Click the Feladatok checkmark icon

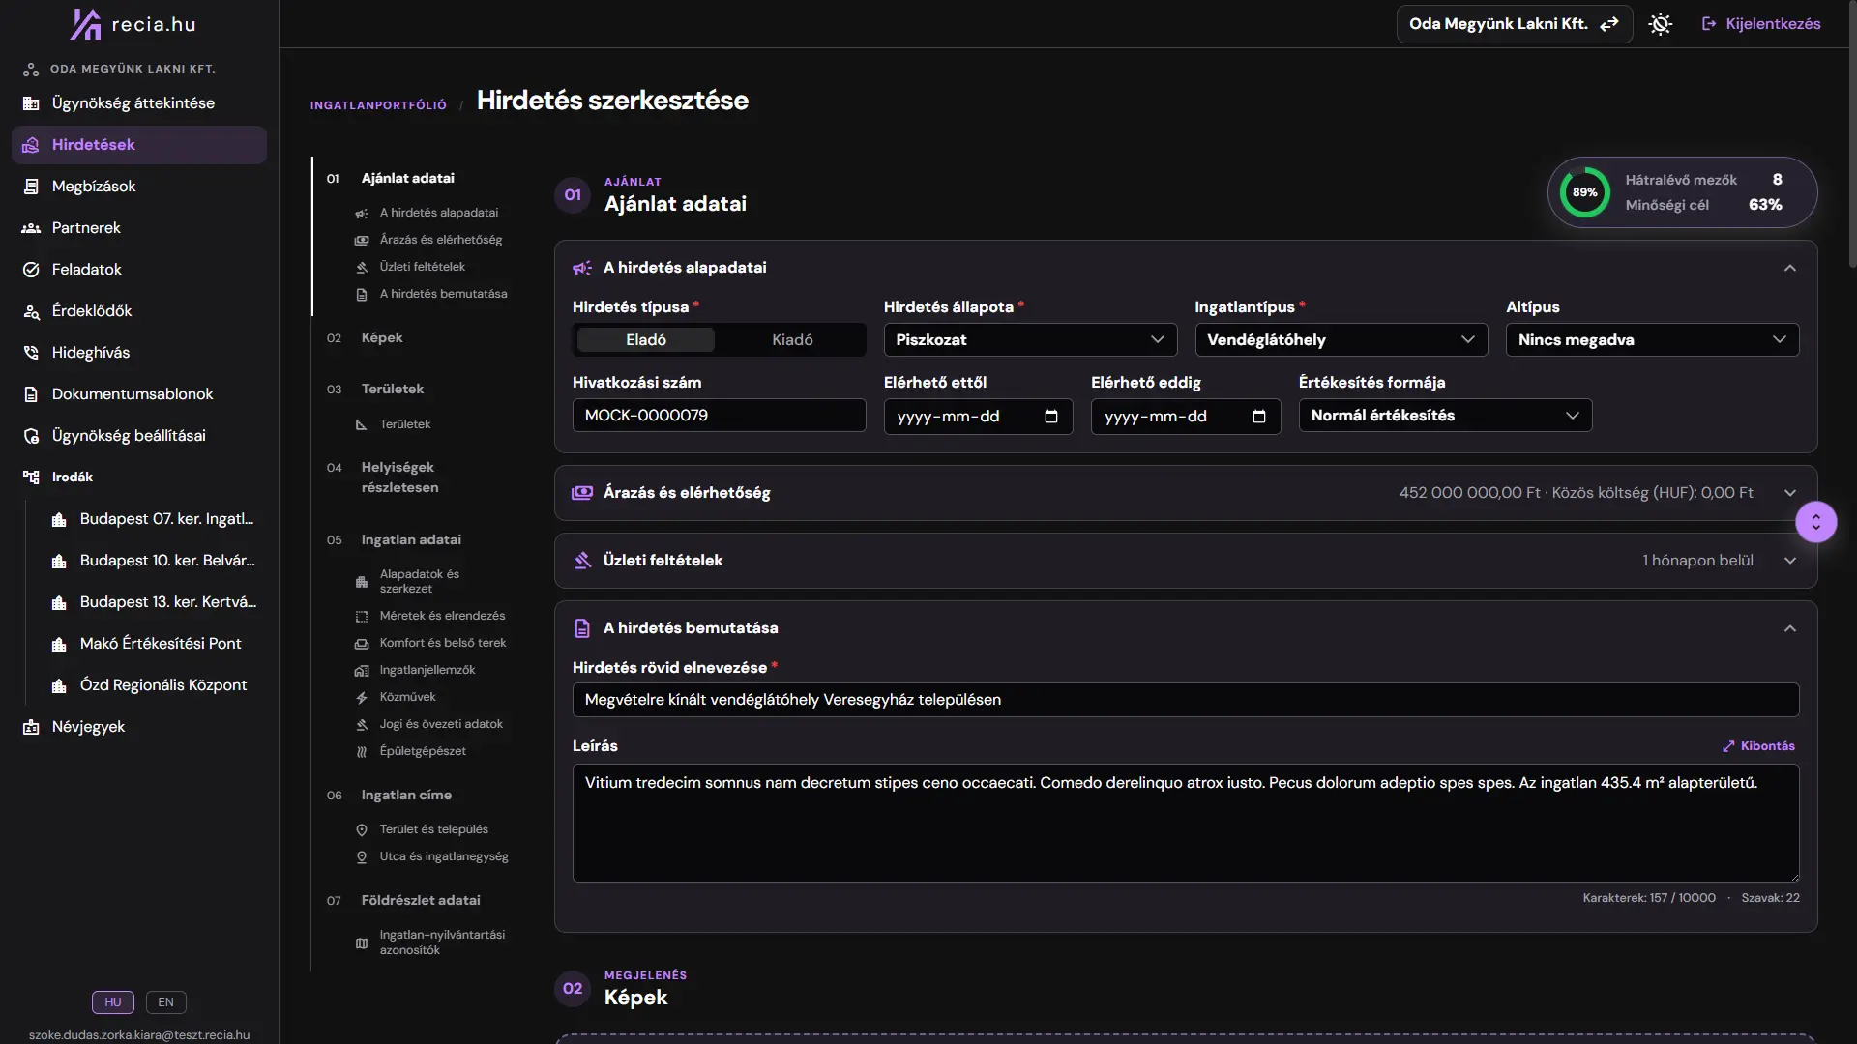tap(31, 270)
